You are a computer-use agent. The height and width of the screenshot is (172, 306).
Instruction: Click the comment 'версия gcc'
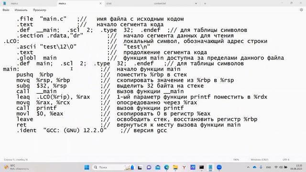click(150, 130)
